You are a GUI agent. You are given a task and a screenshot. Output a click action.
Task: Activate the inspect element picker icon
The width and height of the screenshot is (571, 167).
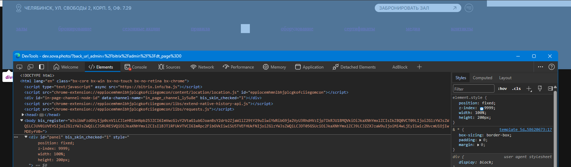pyautogui.click(x=19, y=67)
